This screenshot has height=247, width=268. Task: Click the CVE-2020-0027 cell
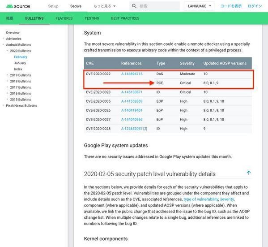98,120
